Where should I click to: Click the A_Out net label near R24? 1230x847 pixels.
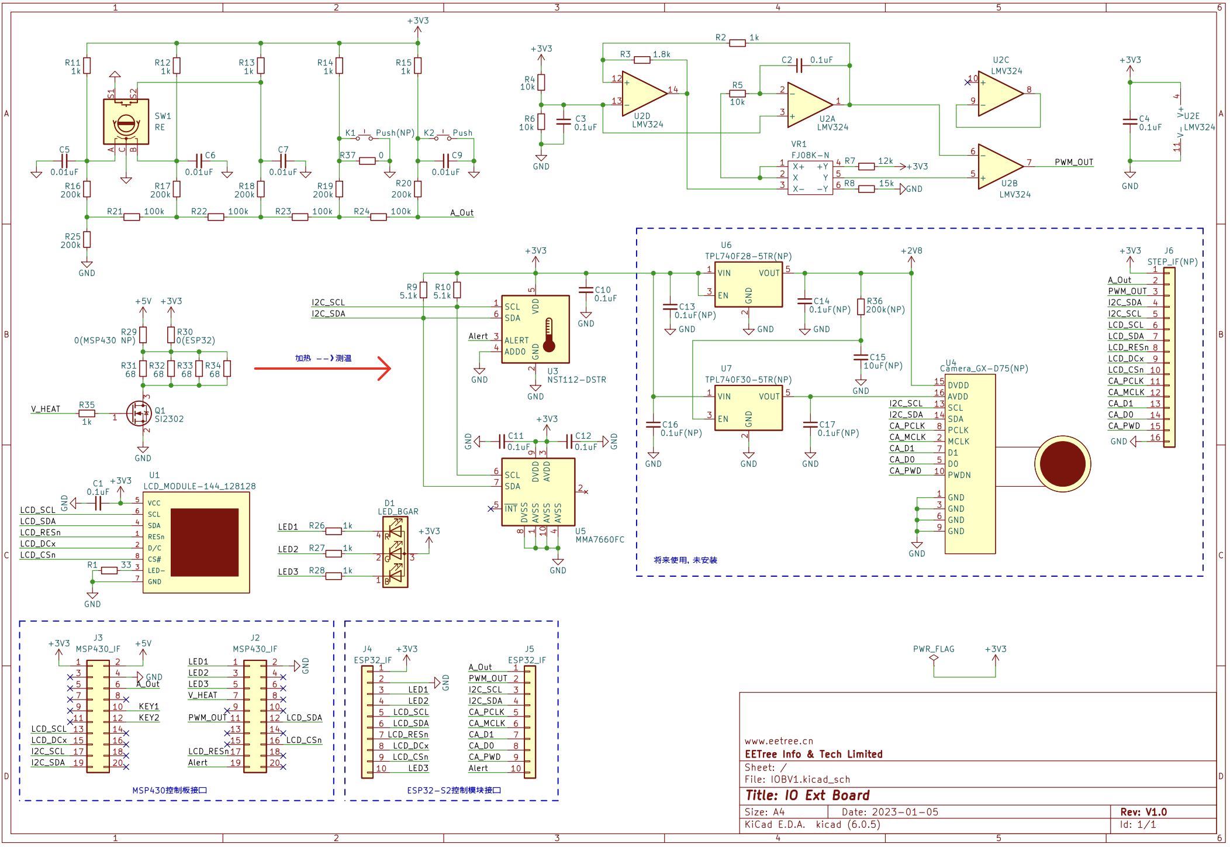[462, 213]
